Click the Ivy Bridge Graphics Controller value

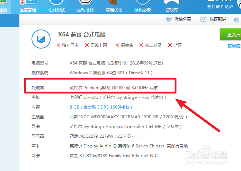tap(125, 127)
